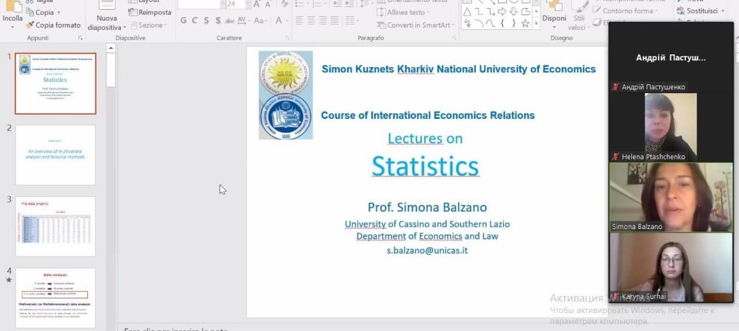This screenshot has width=739, height=331.
Task: Toggle strikethrough abc button
Action: point(230,20)
